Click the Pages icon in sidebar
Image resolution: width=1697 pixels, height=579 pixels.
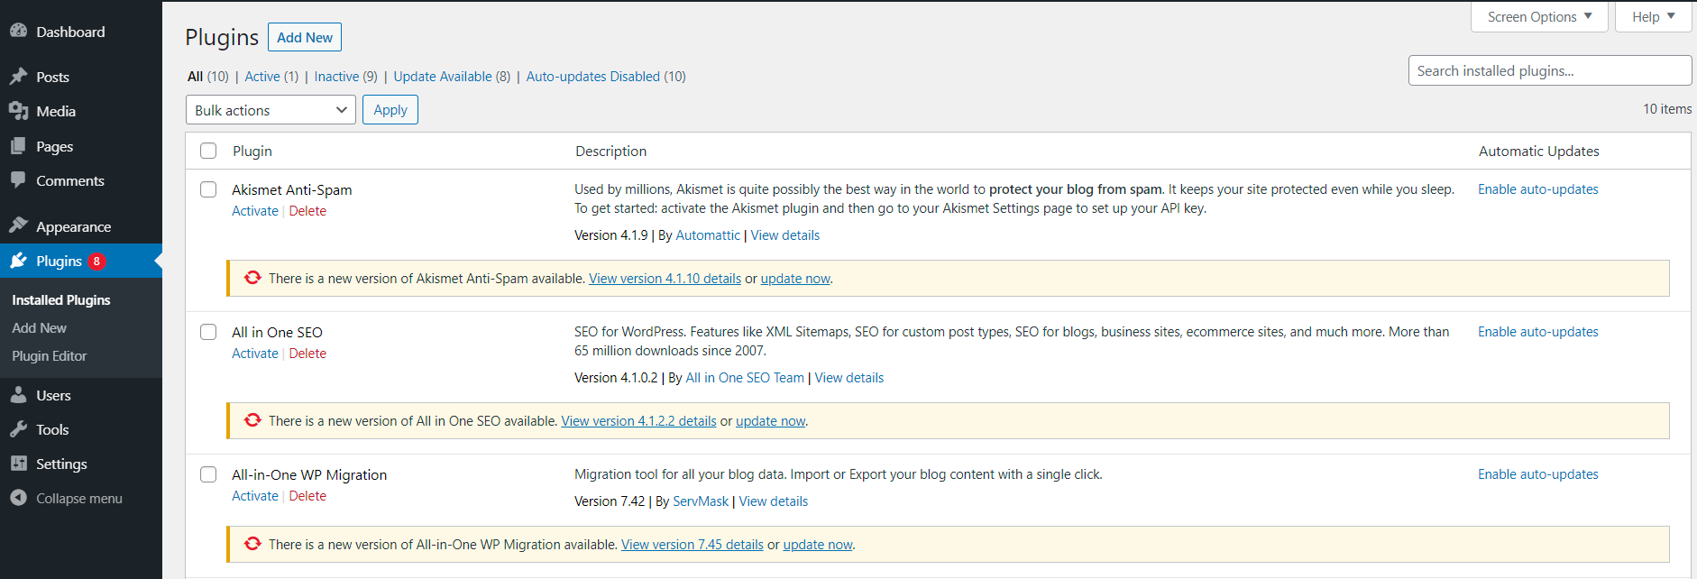click(x=18, y=146)
